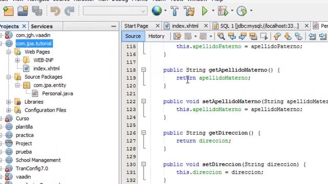Image resolution: width=328 pixels, height=184 pixels.
Task: Click the browser globe icon in main toolbar
Action: tap(157, 11)
